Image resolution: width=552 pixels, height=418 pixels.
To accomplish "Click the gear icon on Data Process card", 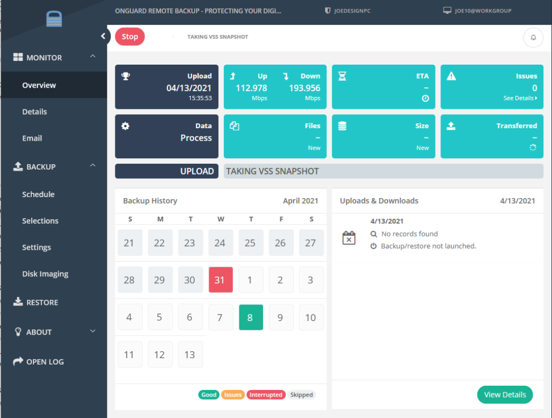I will coord(125,126).
